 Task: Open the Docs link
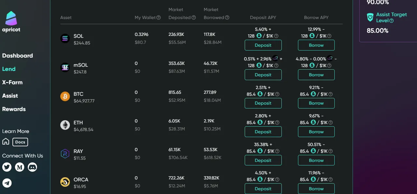pos(20,142)
